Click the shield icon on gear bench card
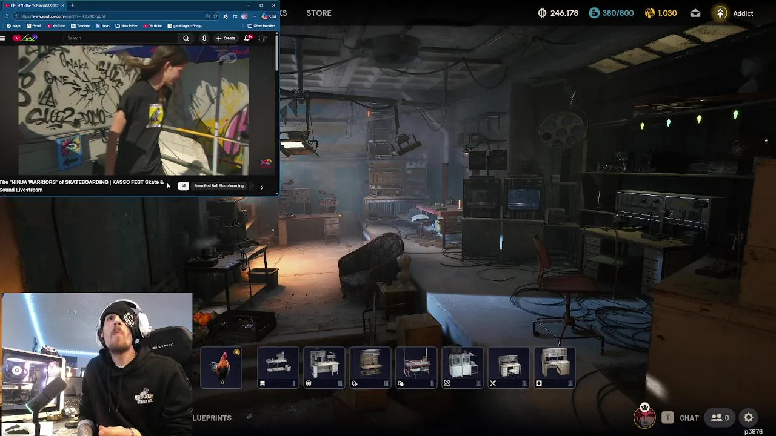776x436 pixels. [309, 383]
